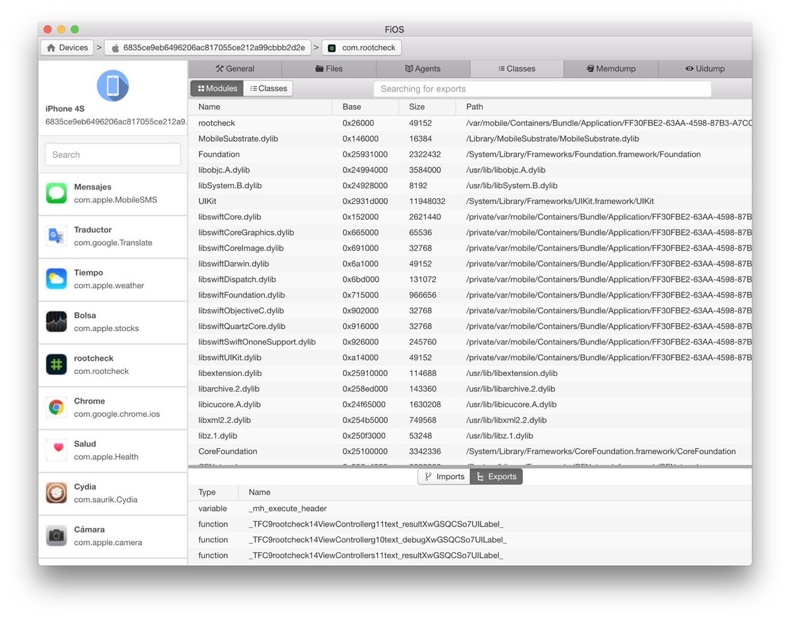Click the com.saurik.Cydia bundle identifier
Viewport: 790px width, 620px height.
click(x=106, y=500)
